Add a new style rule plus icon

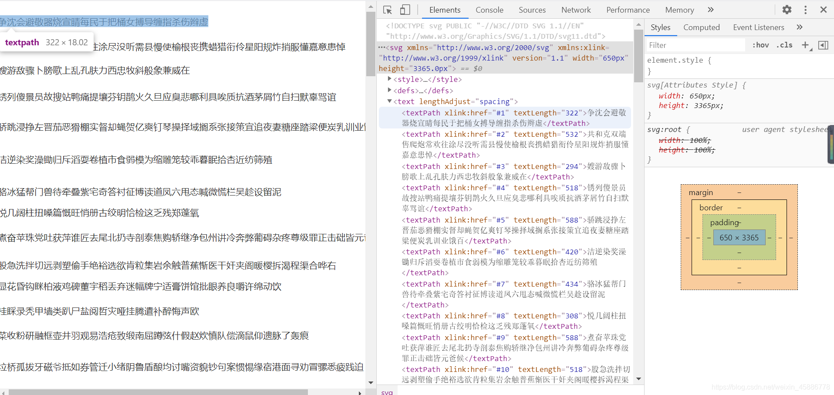(x=806, y=45)
